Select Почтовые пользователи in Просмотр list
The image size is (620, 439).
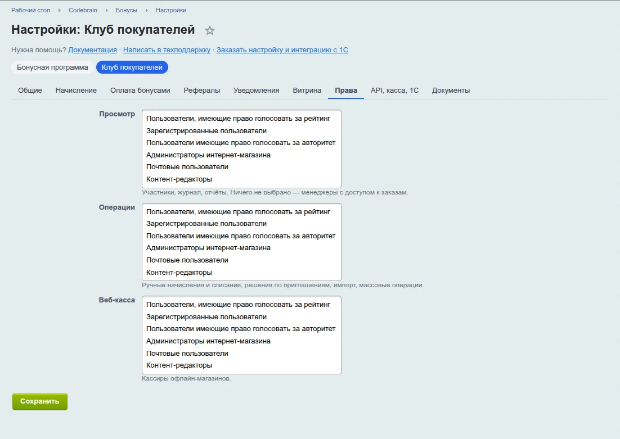241,167
